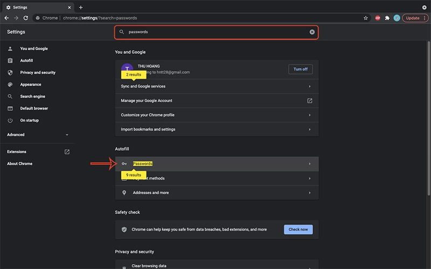
Task: Open Clear browsing data row
Action: point(217,265)
